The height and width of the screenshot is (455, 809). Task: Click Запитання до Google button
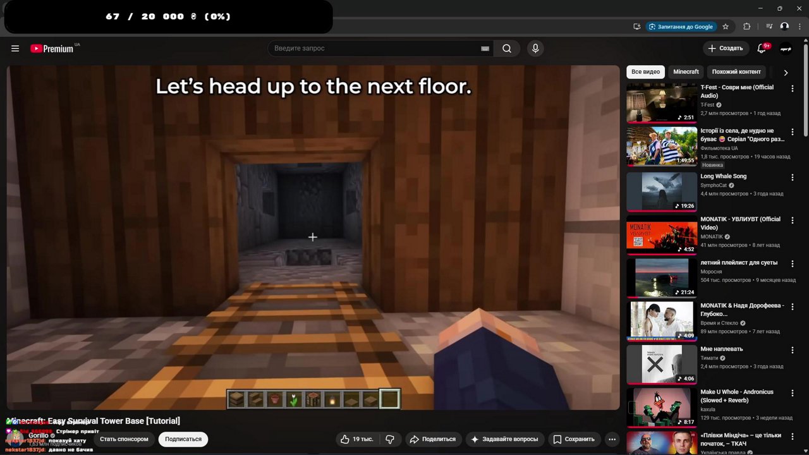point(681,27)
